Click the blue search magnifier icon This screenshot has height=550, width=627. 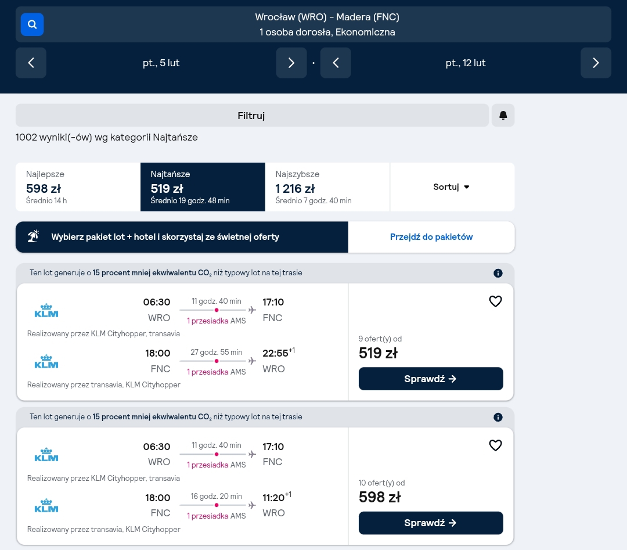click(x=32, y=24)
